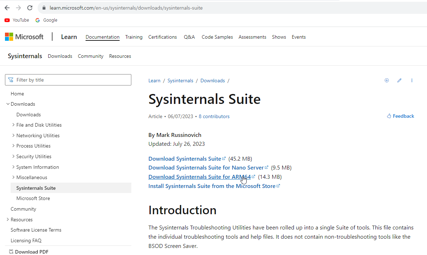Open the Documentation menu item

(103, 37)
